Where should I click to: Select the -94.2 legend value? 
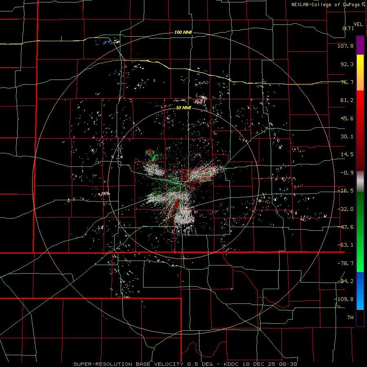pyautogui.click(x=345, y=281)
